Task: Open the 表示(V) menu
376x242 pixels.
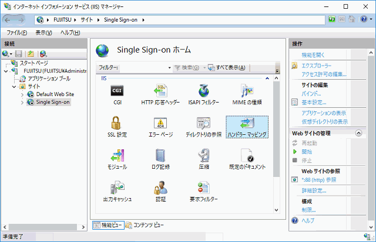Action: [43, 33]
